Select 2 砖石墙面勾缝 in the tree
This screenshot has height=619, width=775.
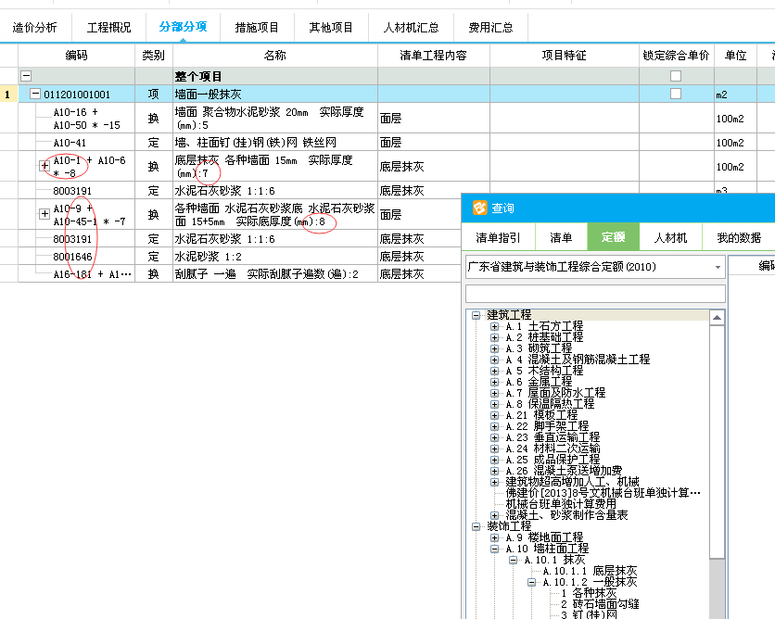tap(600, 604)
